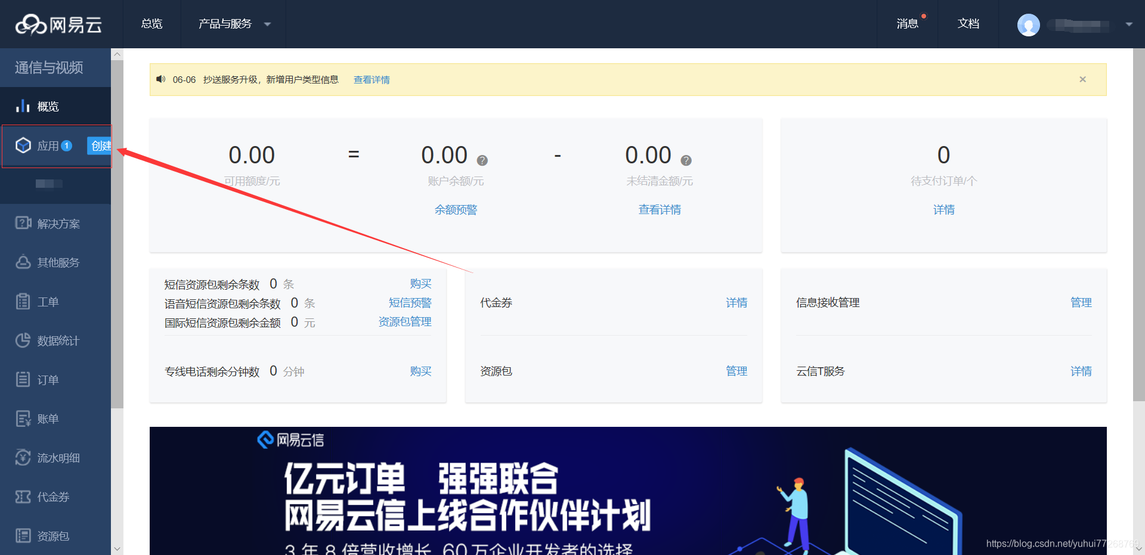Click the sidebar scrollbar up arrow
The width and height of the screenshot is (1145, 555).
(117, 54)
